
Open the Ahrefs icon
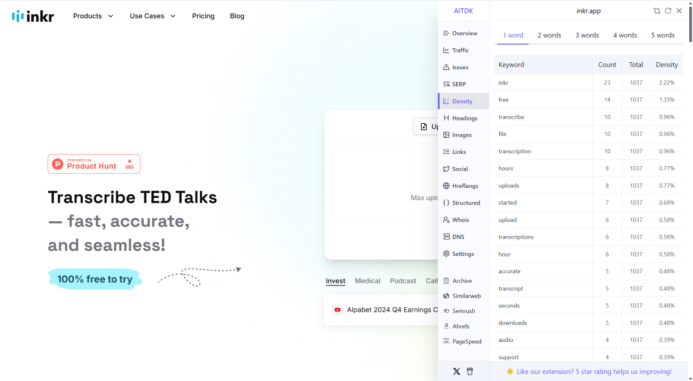pyautogui.click(x=447, y=326)
